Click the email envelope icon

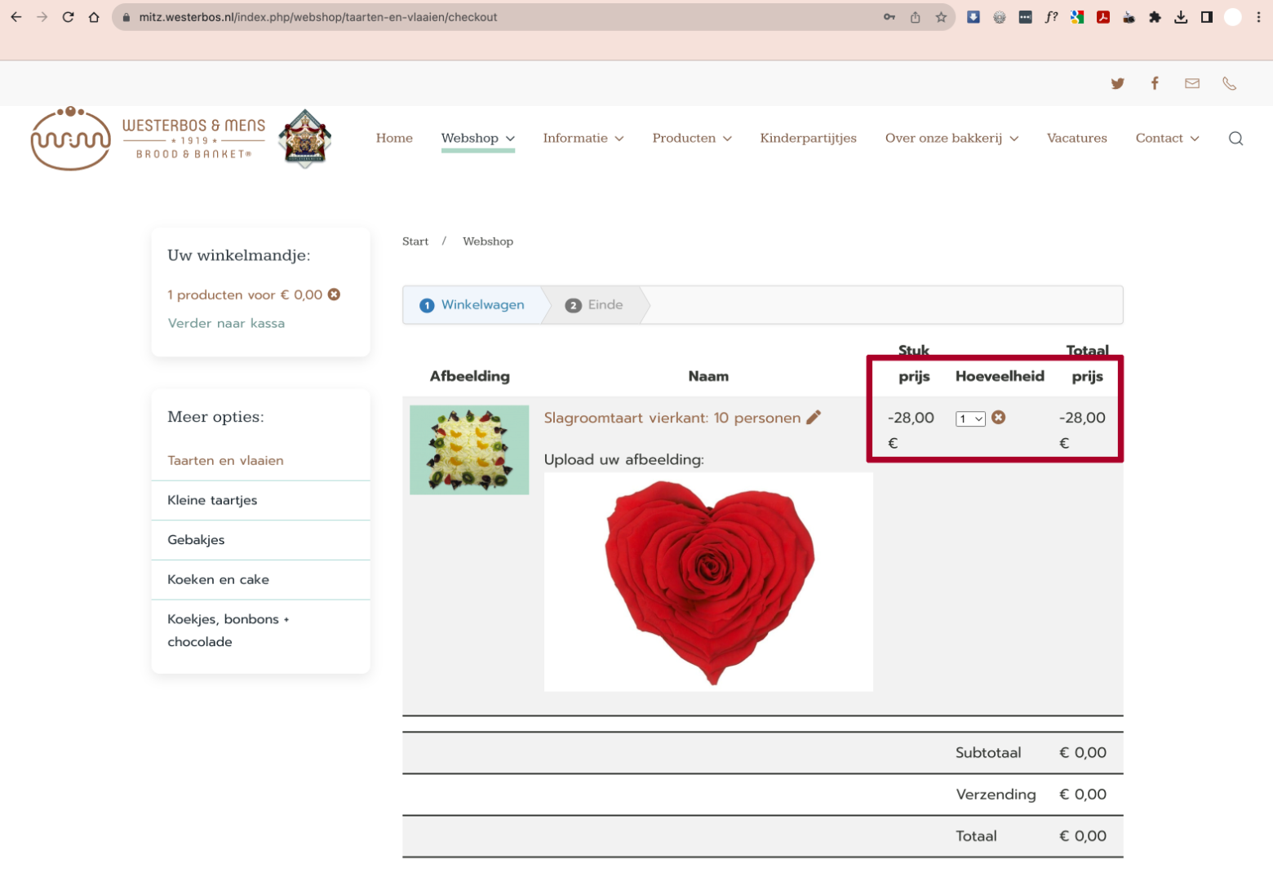click(1192, 83)
